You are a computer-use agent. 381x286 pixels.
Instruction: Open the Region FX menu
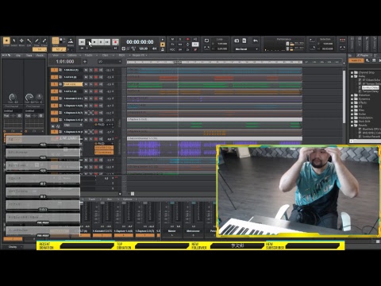pos(139,56)
